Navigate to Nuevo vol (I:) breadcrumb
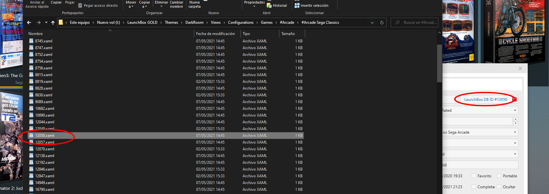This screenshot has height=194, width=549. 108,22
